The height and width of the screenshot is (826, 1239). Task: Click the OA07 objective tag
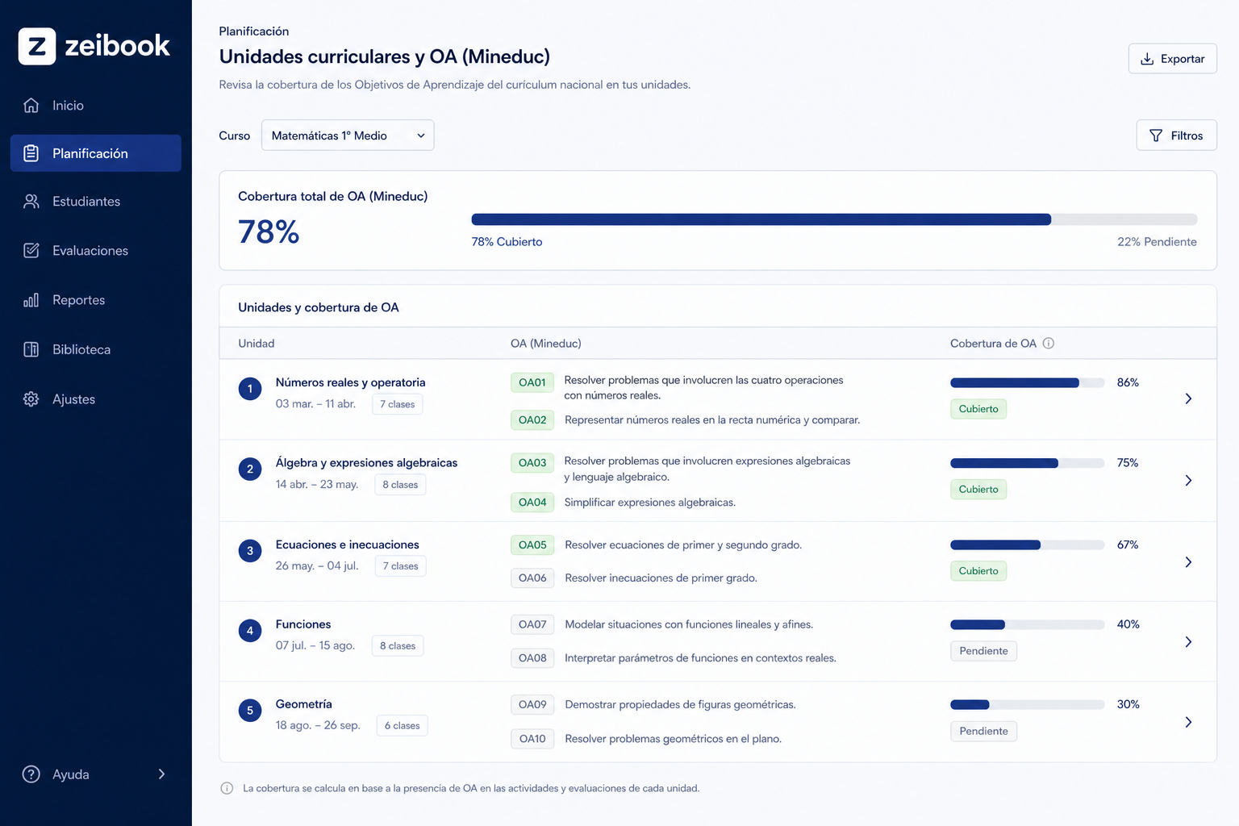[x=532, y=624]
